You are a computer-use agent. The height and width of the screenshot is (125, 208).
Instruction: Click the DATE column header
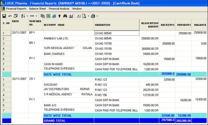[20, 25]
